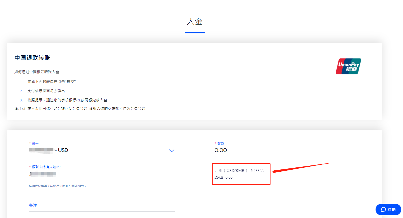Click the chat bubble icon in the 帮助 button

pyautogui.click(x=383, y=210)
